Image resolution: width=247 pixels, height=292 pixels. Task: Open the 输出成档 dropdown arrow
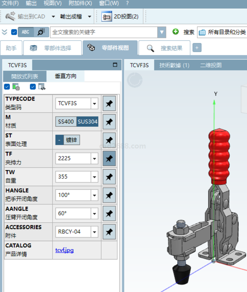[x=89, y=16]
